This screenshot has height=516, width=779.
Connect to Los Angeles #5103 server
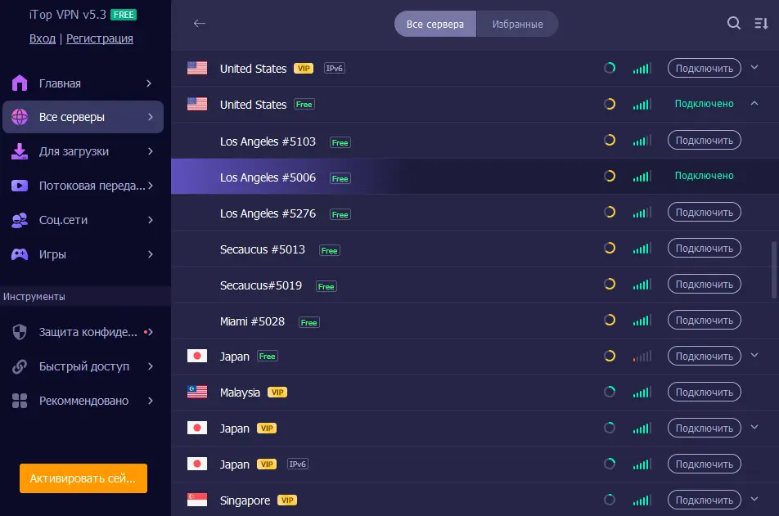pos(704,141)
